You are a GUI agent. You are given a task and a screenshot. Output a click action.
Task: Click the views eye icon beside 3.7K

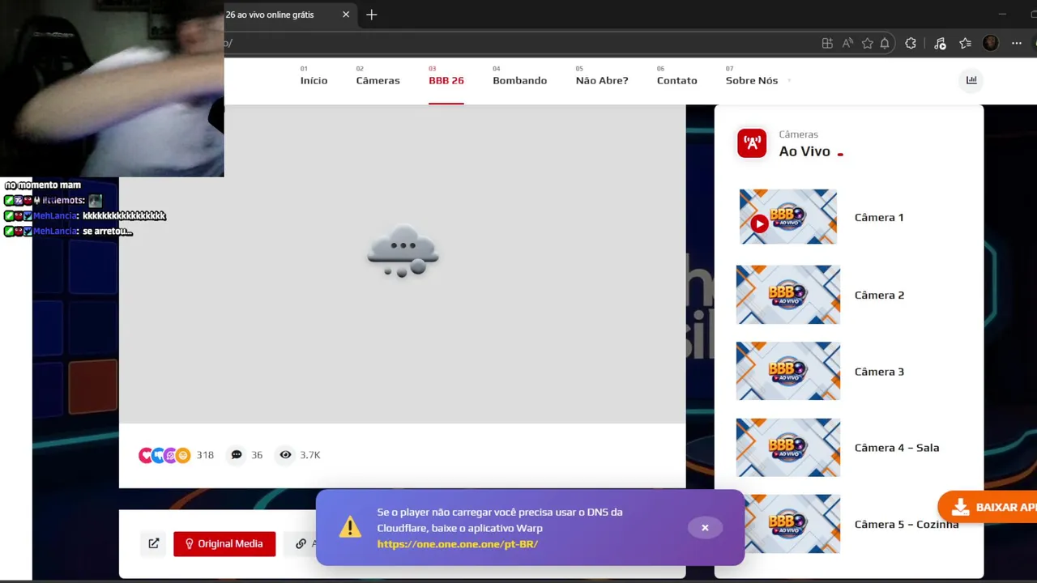coord(285,455)
